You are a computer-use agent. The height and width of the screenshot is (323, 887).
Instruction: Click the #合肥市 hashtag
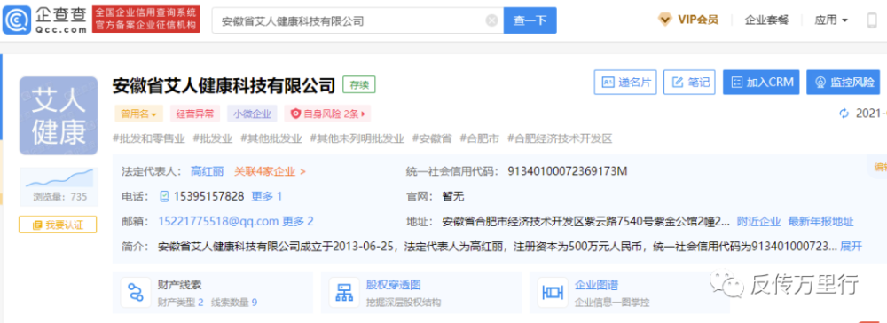[x=479, y=138]
